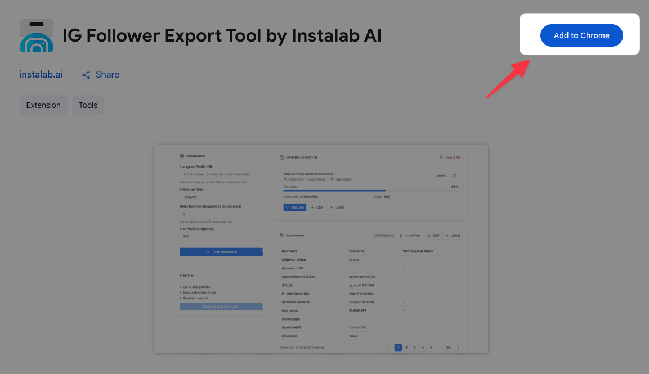The width and height of the screenshot is (649, 374).
Task: Click trash icon on the paused session
Action: coord(454,175)
